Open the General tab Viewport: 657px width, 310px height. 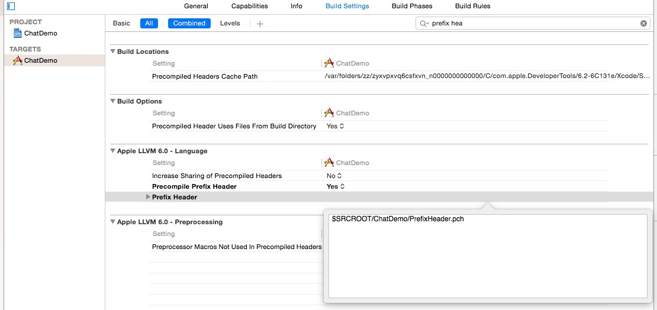196,7
